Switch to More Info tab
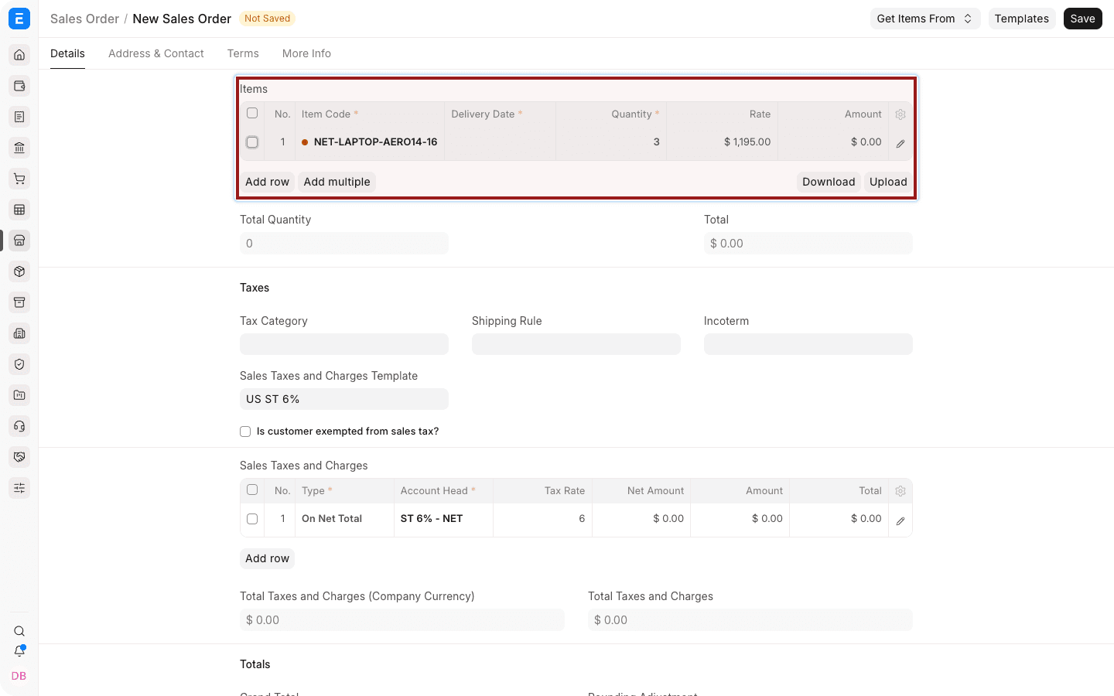Screen dimensions: 1114x696 click(306, 53)
